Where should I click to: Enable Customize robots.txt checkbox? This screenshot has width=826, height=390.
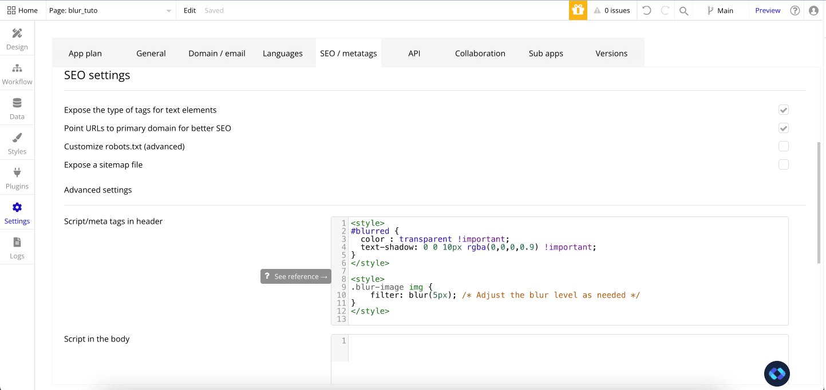(x=784, y=146)
